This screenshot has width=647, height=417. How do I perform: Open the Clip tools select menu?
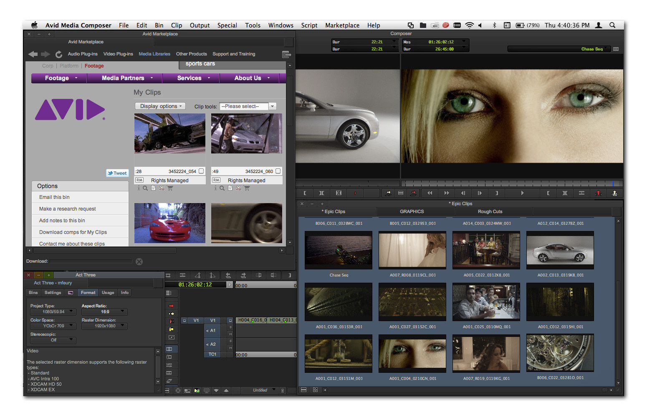tap(248, 106)
